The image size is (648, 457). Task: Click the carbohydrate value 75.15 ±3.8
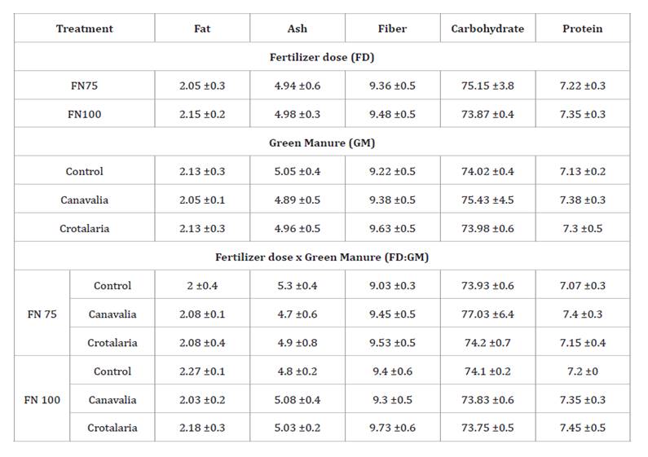pos(487,86)
